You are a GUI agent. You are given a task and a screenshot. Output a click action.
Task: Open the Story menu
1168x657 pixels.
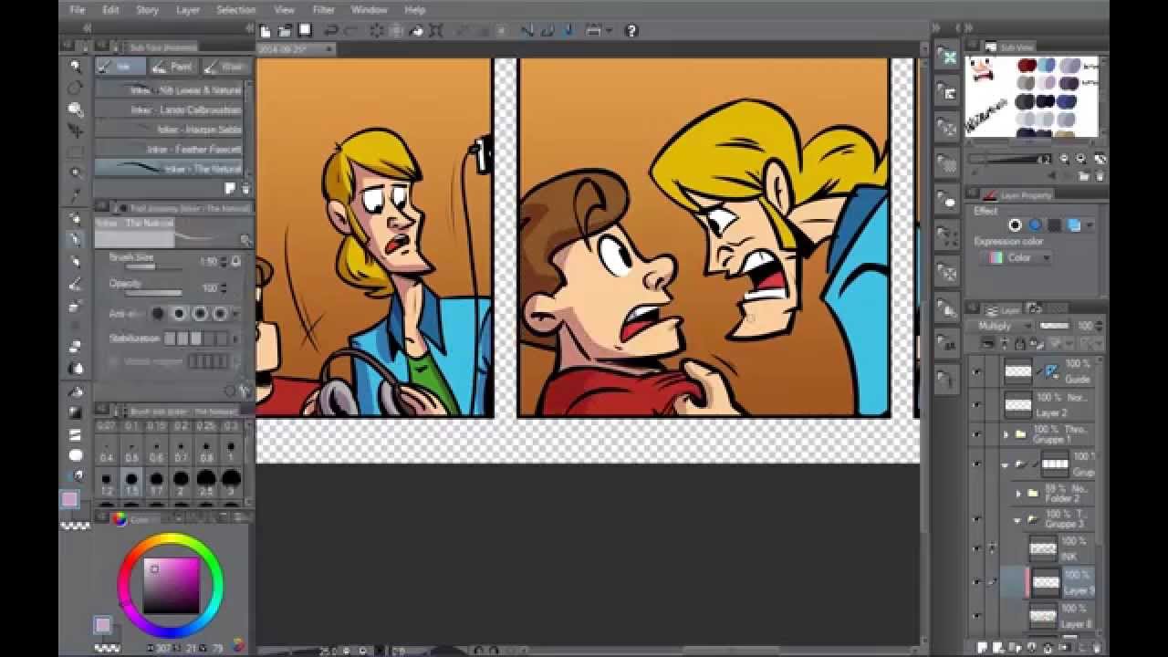coord(147,10)
